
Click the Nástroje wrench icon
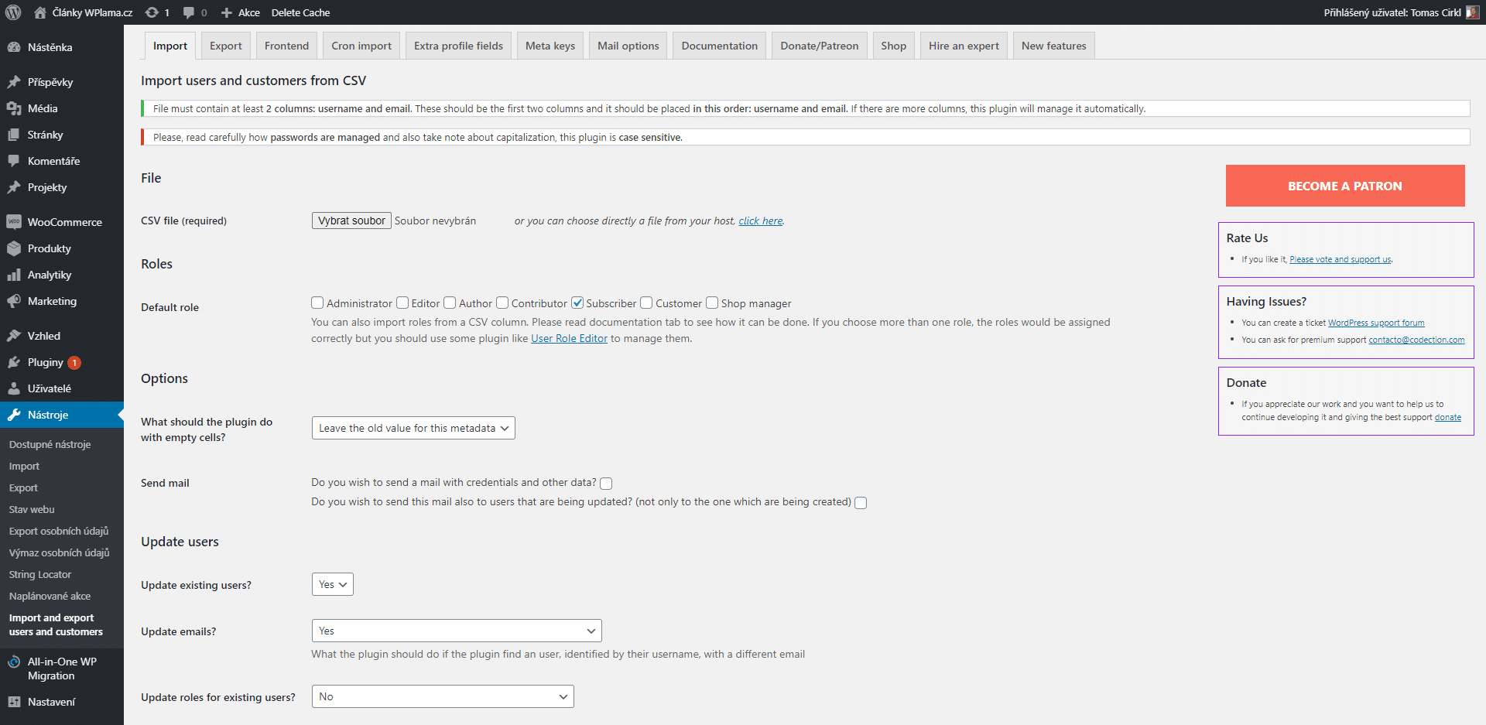point(14,415)
